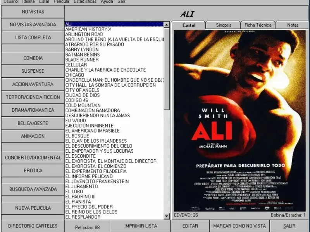The height and width of the screenshot is (232, 310).
Task: Select EL RESPLANDOR in list
Action: (114, 217)
